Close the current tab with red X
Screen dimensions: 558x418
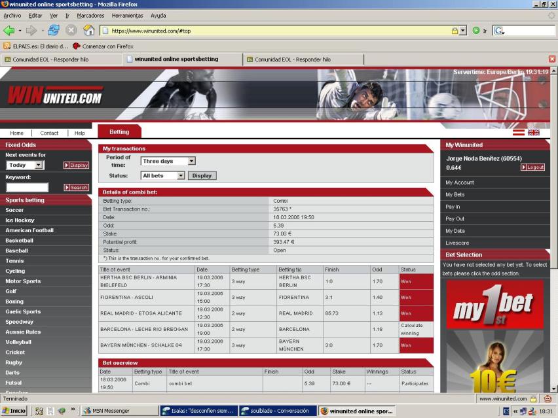click(x=551, y=59)
